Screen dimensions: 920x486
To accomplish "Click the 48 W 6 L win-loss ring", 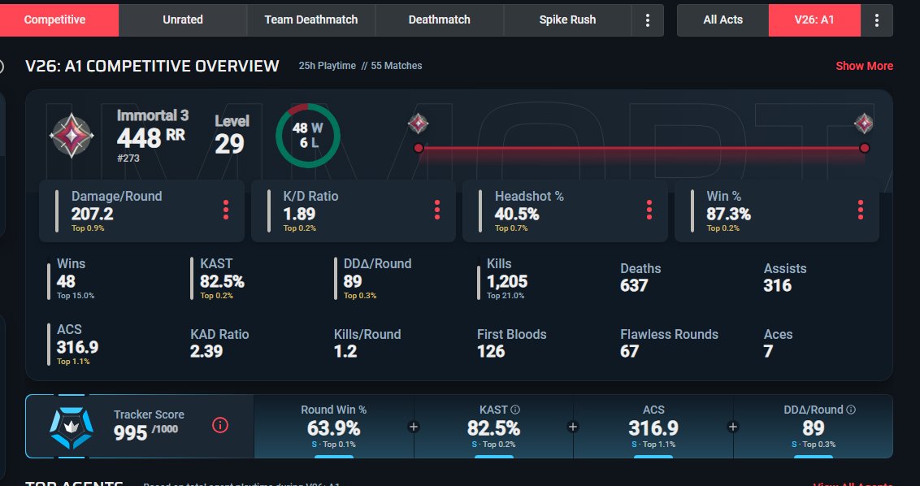I will [x=308, y=136].
